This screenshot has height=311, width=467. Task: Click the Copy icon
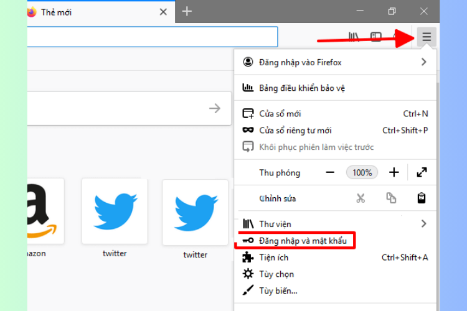pos(391,198)
